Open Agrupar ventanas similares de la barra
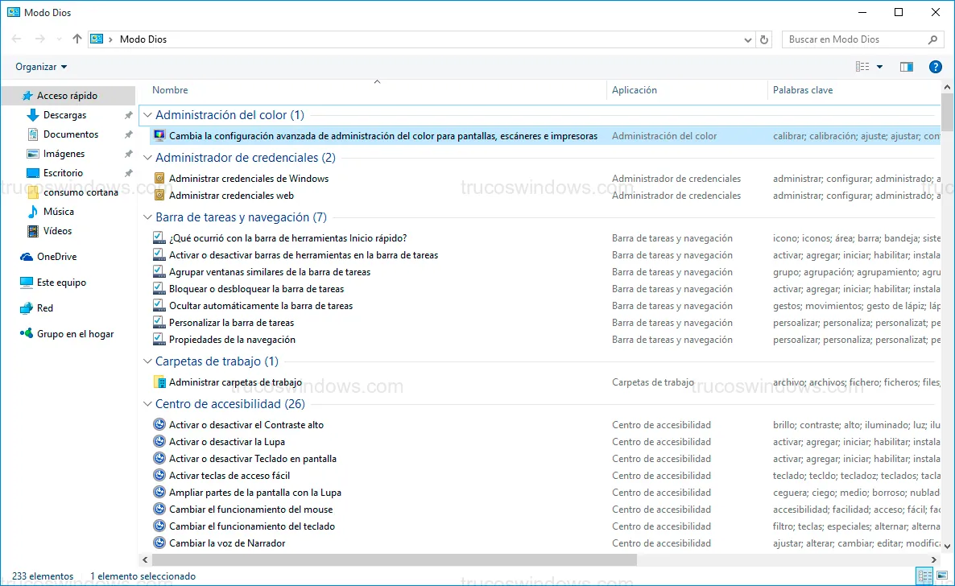Screen dimensions: 955x586 point(270,272)
